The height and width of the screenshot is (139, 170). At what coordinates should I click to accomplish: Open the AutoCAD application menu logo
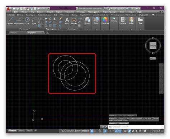[9, 9]
